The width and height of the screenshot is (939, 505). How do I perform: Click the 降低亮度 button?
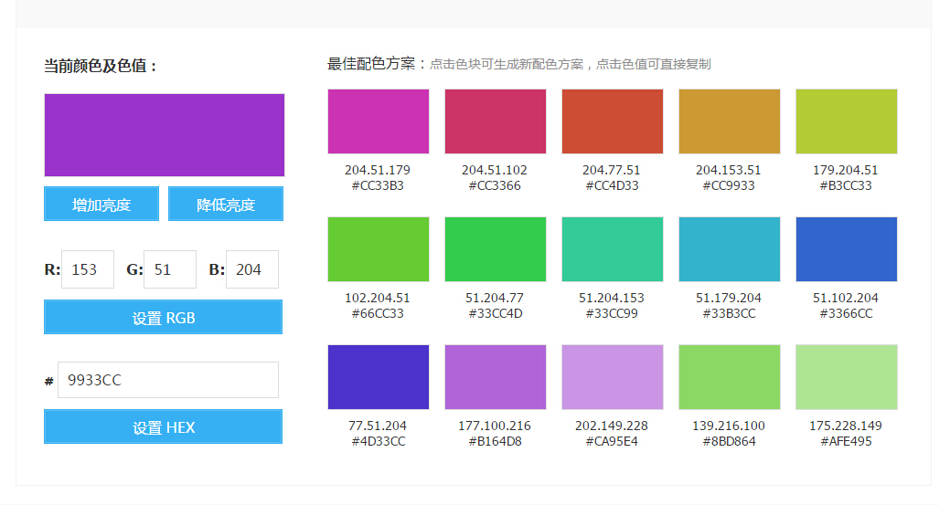(x=226, y=205)
